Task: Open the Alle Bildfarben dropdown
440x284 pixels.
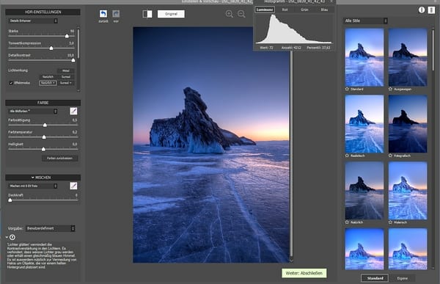Action: (33, 112)
